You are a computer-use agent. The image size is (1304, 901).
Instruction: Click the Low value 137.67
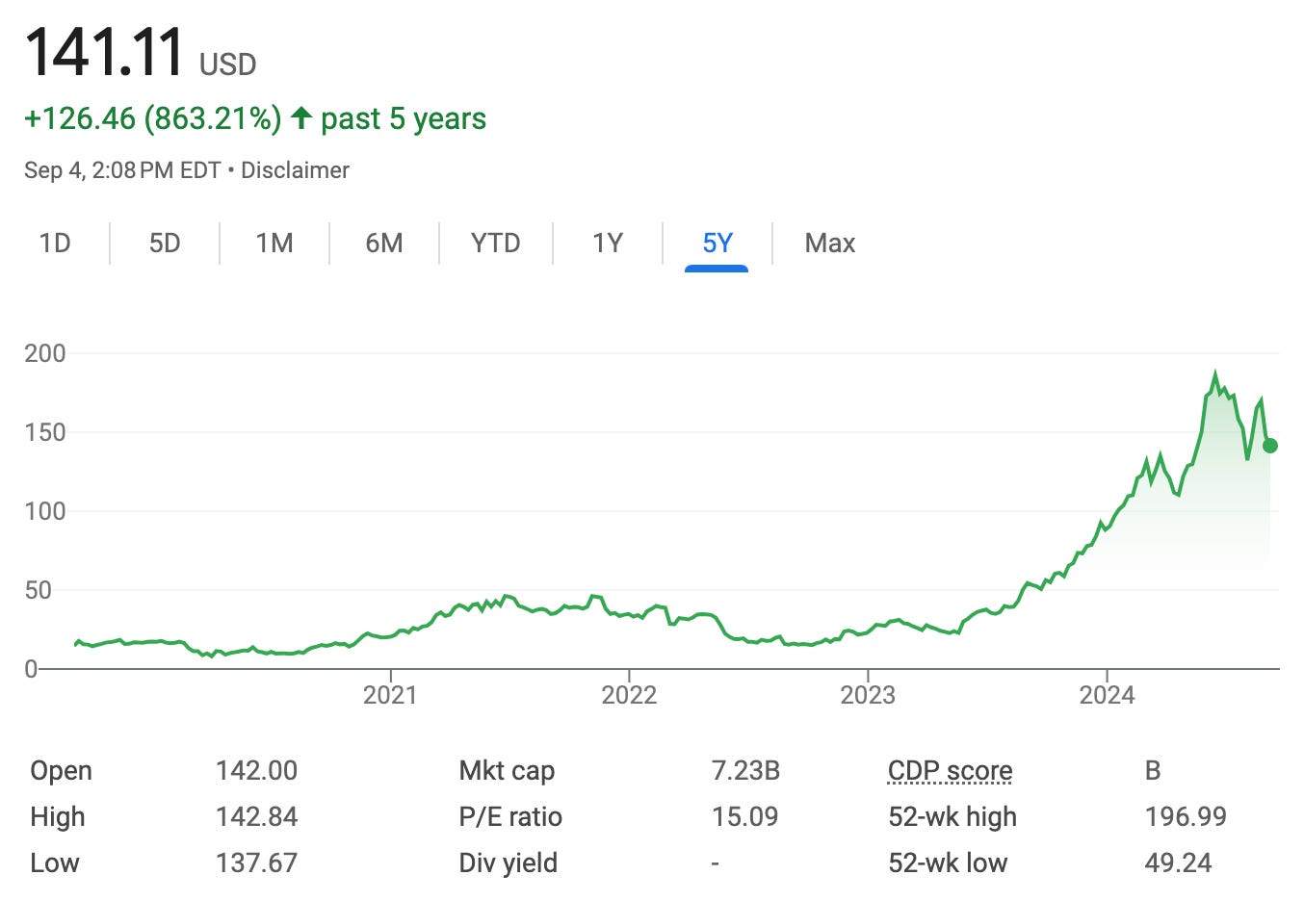pos(256,863)
